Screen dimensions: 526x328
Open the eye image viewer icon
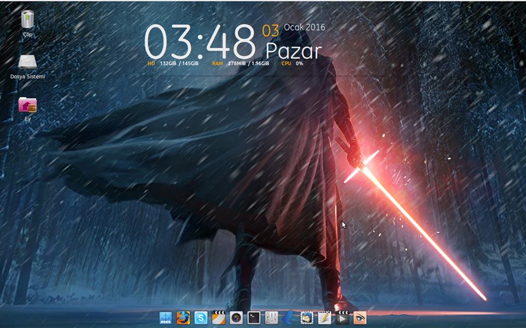[359, 318]
